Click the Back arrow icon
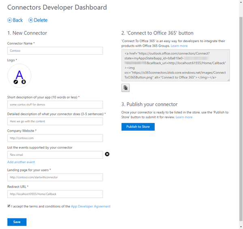Image resolution: width=243 pixels, height=229 pixels. [x=10, y=20]
